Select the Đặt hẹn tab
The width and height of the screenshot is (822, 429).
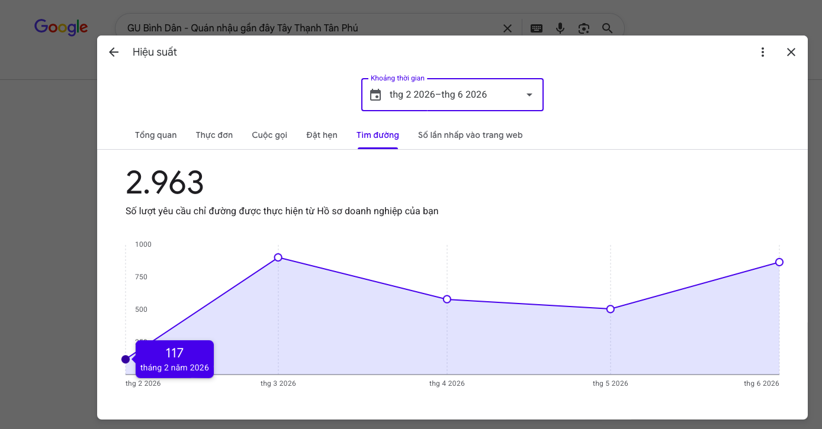tap(322, 135)
